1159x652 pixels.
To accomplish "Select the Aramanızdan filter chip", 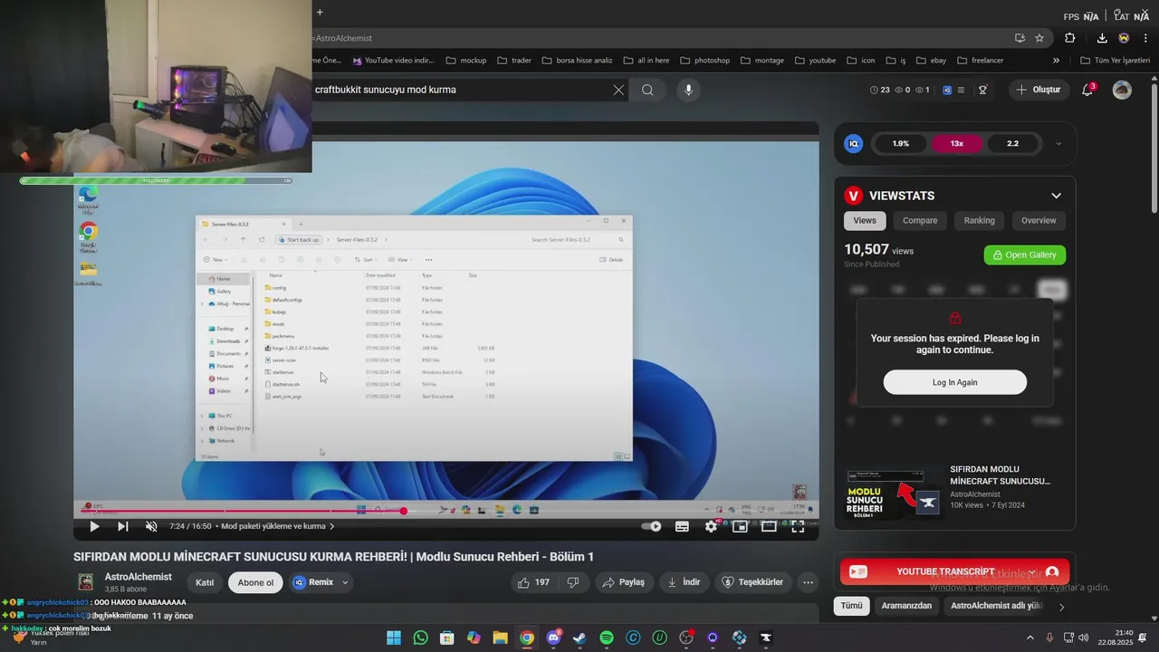I will click(906, 606).
